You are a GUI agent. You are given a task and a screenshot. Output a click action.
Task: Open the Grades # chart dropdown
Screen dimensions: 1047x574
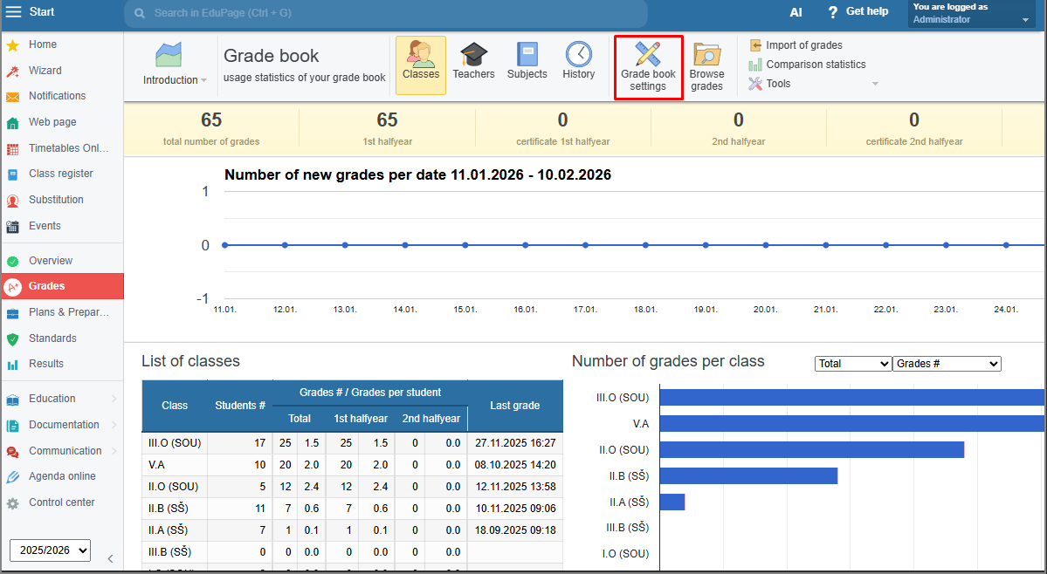(x=947, y=364)
